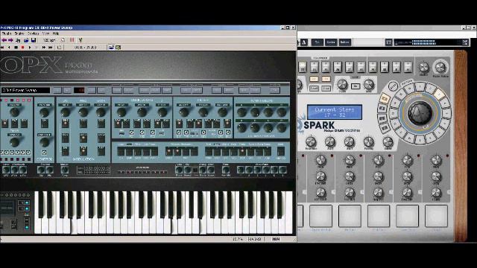
Task: Click the Spark Shuffle knob
Action: point(423,67)
